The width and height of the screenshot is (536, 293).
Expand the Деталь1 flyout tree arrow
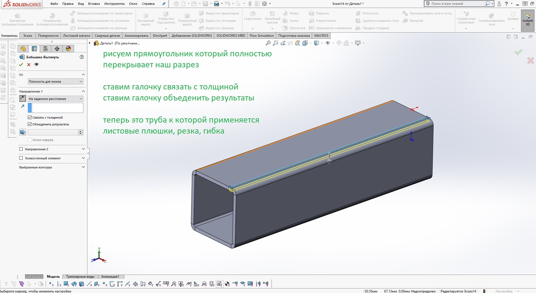(90, 43)
